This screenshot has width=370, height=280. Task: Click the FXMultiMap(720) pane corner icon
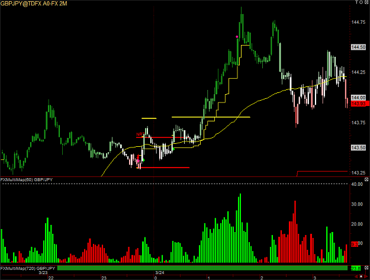coord(366,268)
